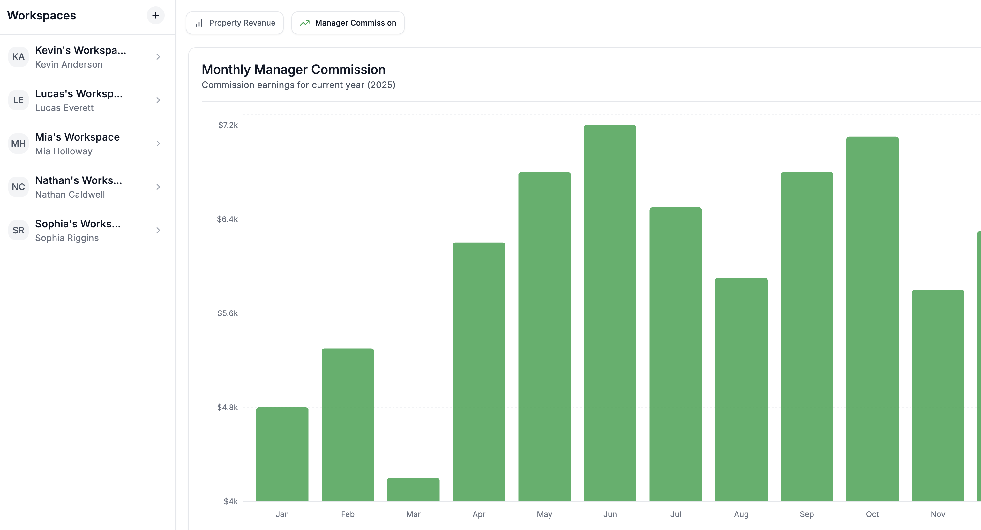Image resolution: width=981 pixels, height=530 pixels.
Task: Expand Nathan's Workspace chevron
Action: (x=158, y=187)
